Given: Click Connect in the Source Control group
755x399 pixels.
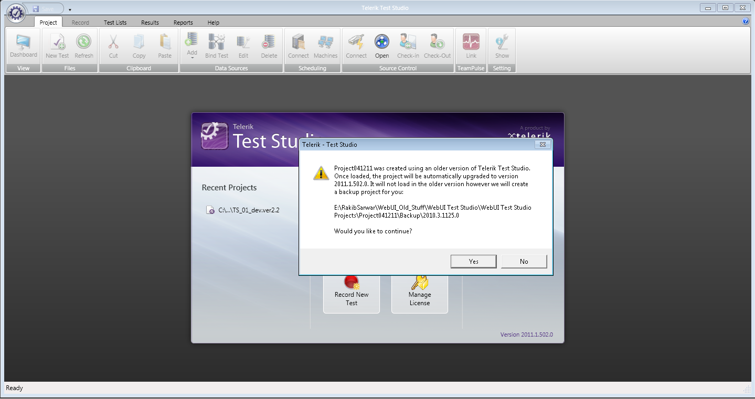Looking at the screenshot, I should point(356,46).
